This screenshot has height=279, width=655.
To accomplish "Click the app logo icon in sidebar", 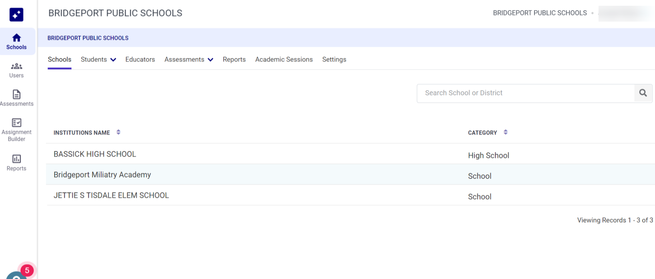I will point(16,14).
